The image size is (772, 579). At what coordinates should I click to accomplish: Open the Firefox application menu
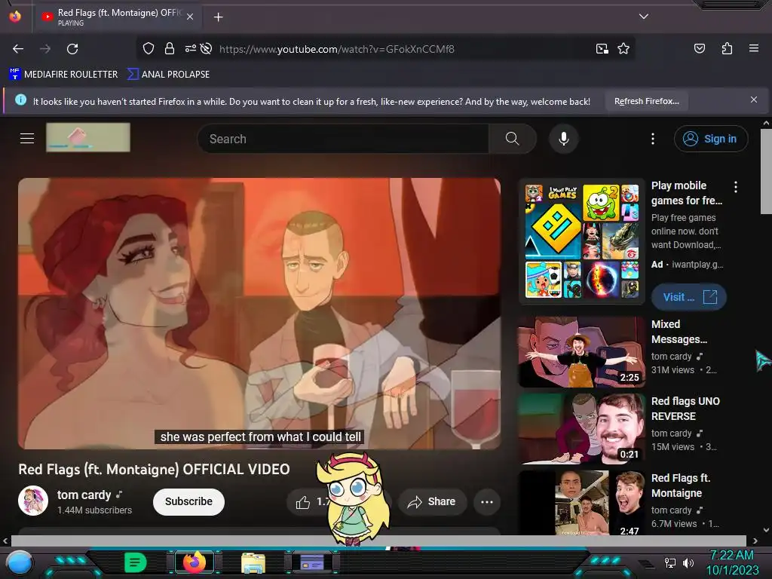(753, 48)
